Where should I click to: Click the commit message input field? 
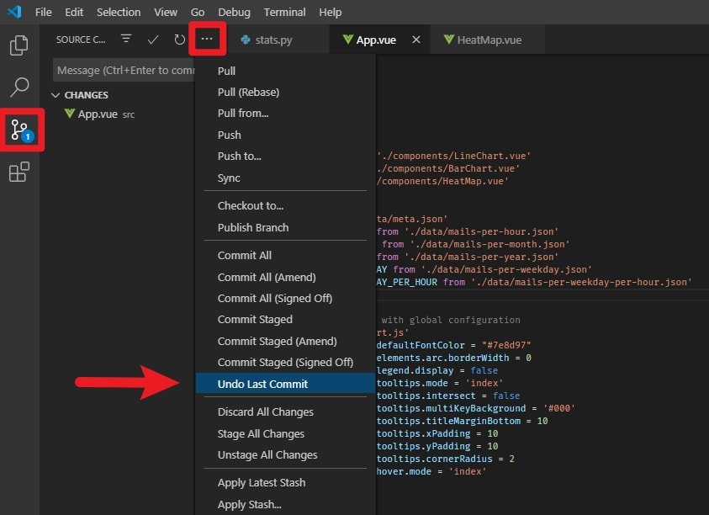click(124, 69)
